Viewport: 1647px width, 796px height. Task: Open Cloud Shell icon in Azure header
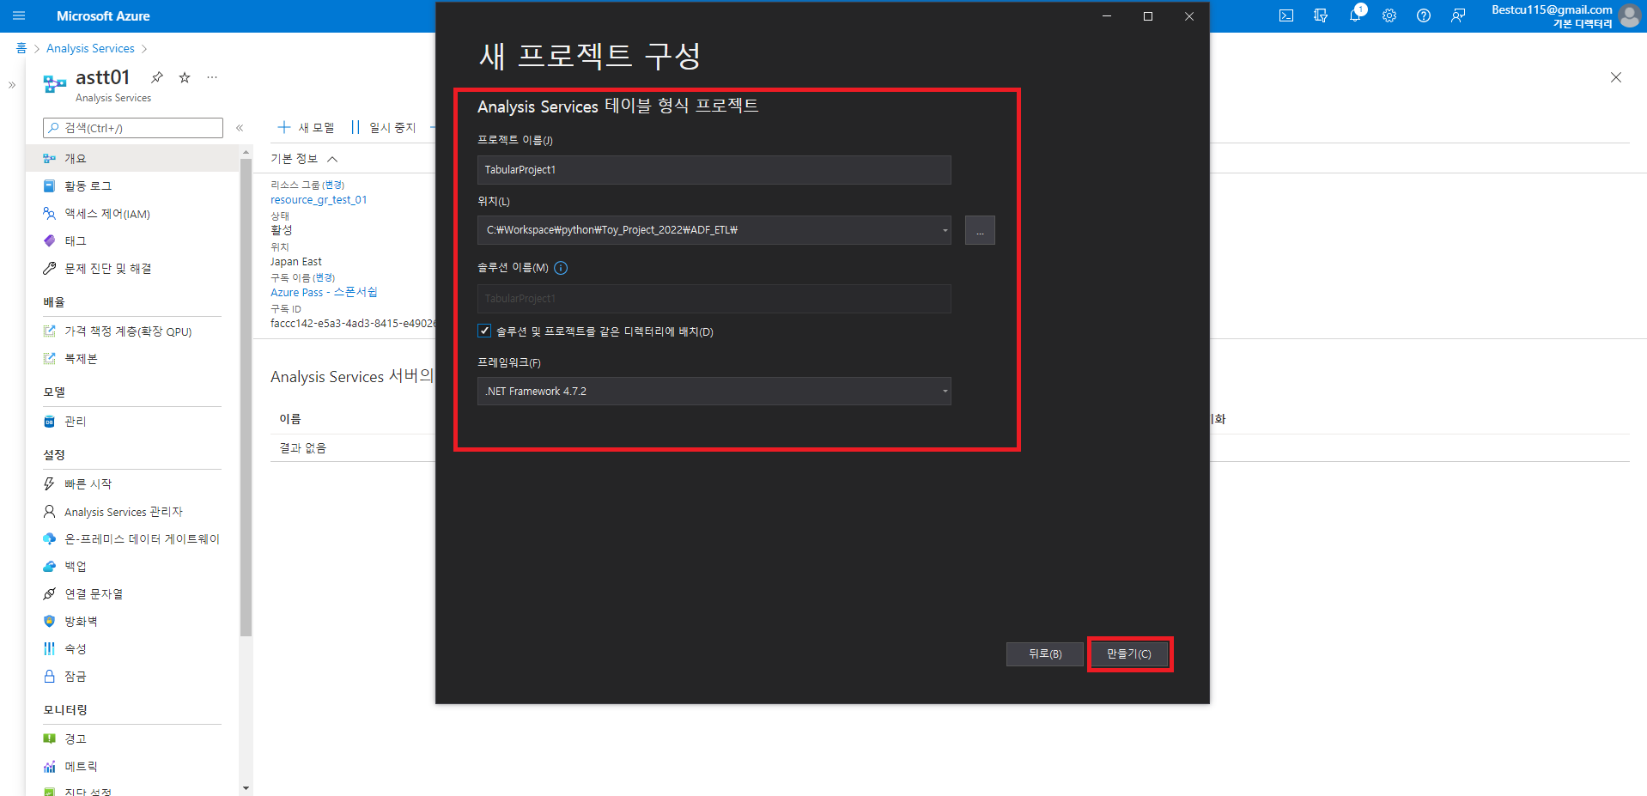click(x=1286, y=15)
